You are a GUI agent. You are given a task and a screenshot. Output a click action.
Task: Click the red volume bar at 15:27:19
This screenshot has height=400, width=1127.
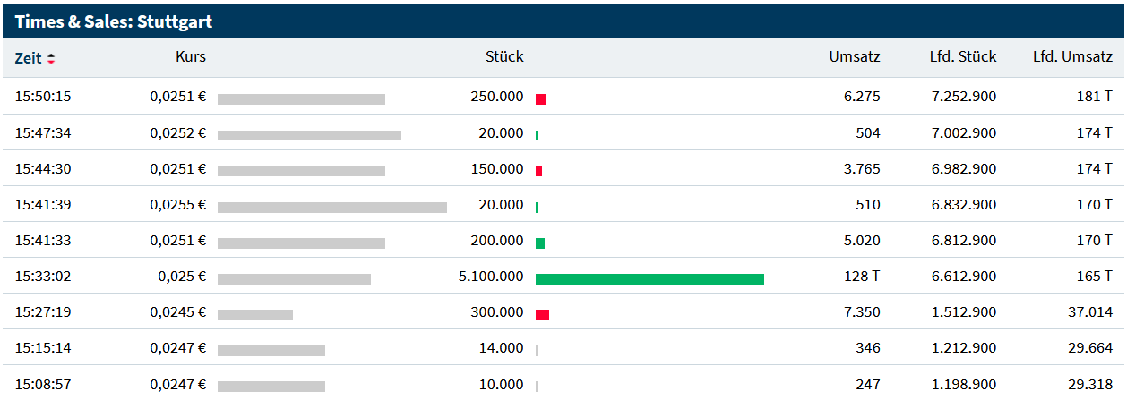pyautogui.click(x=542, y=314)
